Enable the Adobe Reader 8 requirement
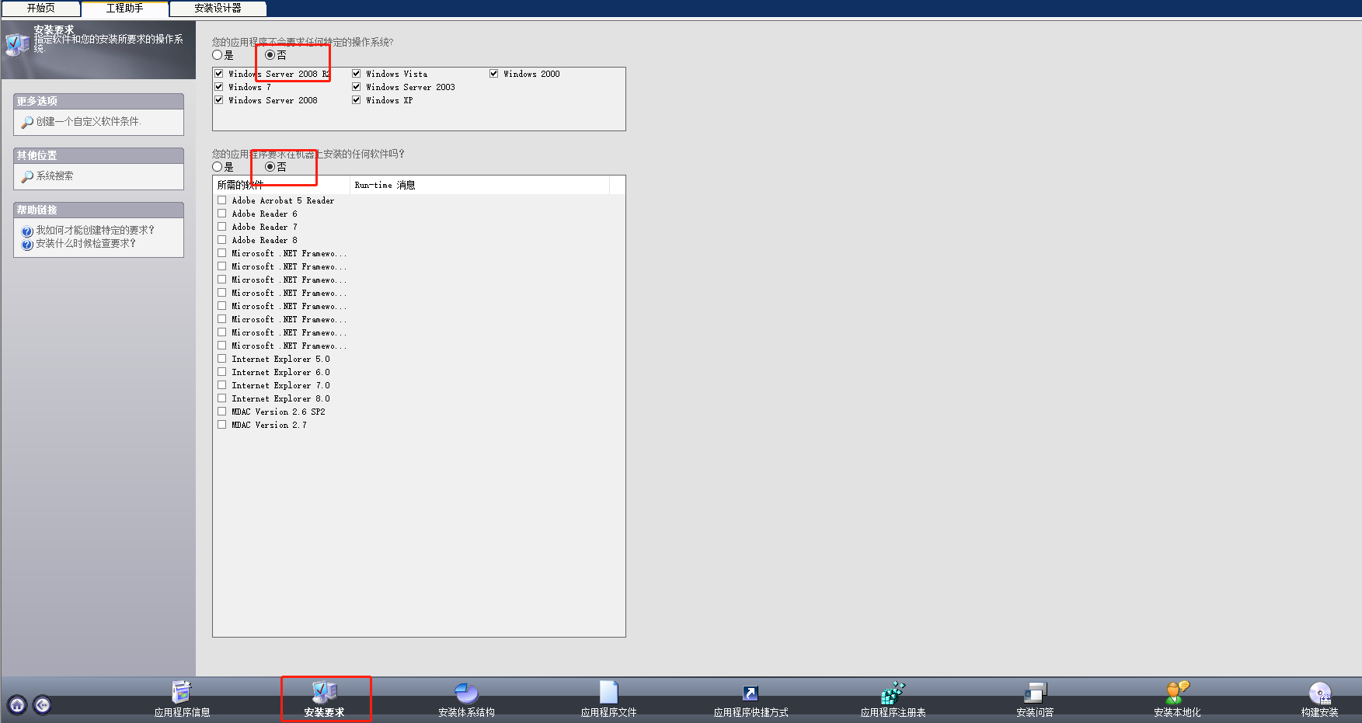This screenshot has height=723, width=1362. pos(221,239)
